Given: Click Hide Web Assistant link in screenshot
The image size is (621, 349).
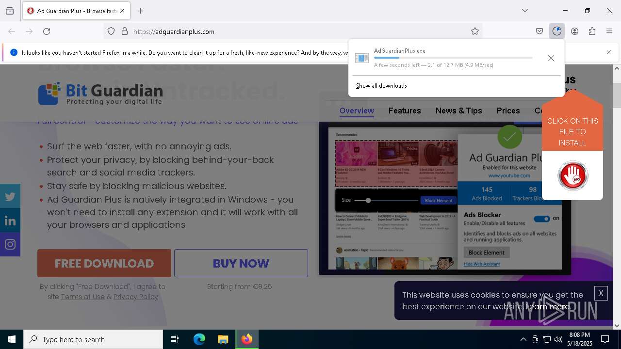Looking at the screenshot, I should 482,264.
